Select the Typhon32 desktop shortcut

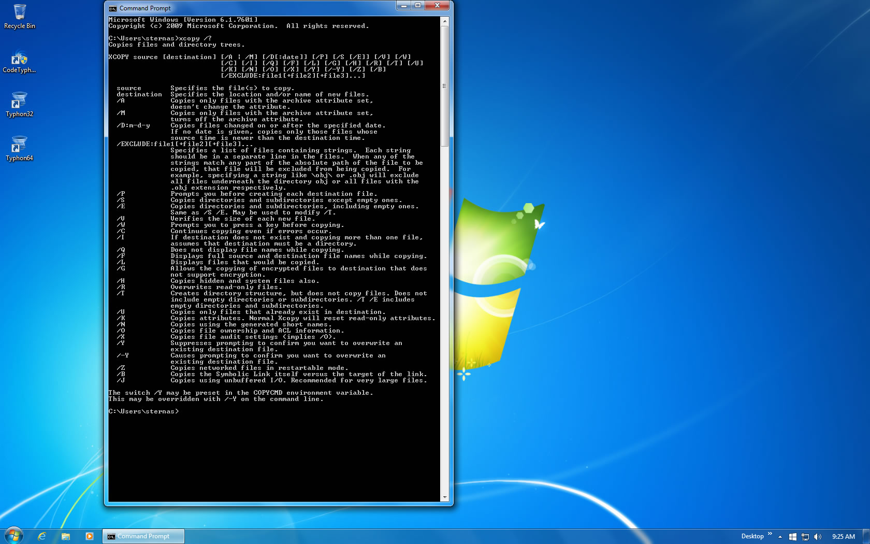point(19,105)
